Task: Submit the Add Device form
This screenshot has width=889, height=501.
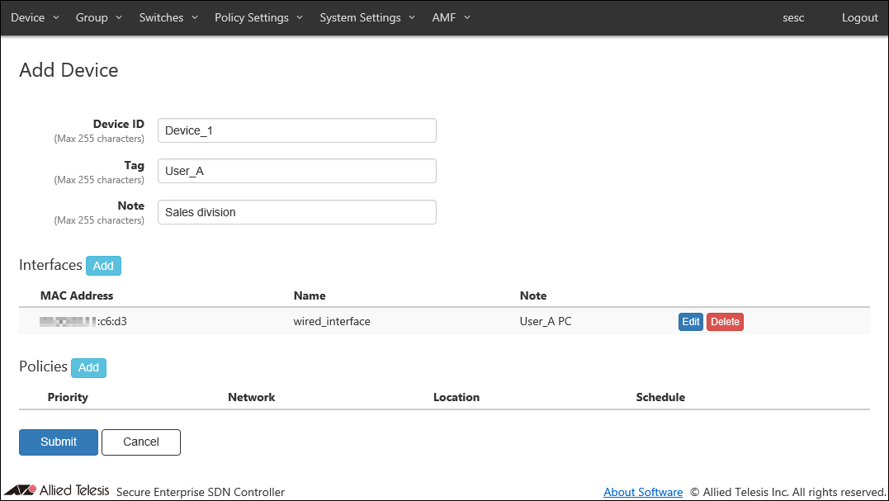Action: point(59,442)
